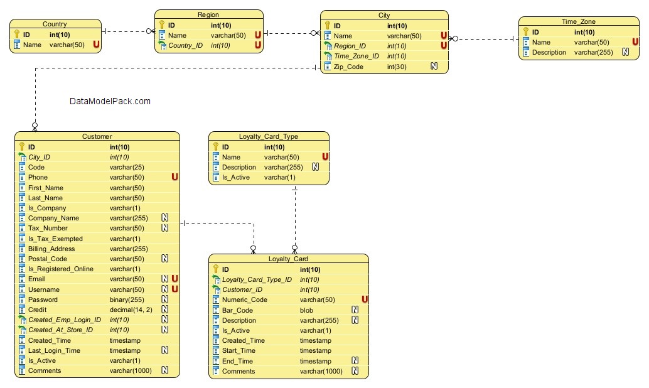Click the Time_Zone_ID column in City
This screenshot has width=649, height=388.
pyautogui.click(x=357, y=57)
